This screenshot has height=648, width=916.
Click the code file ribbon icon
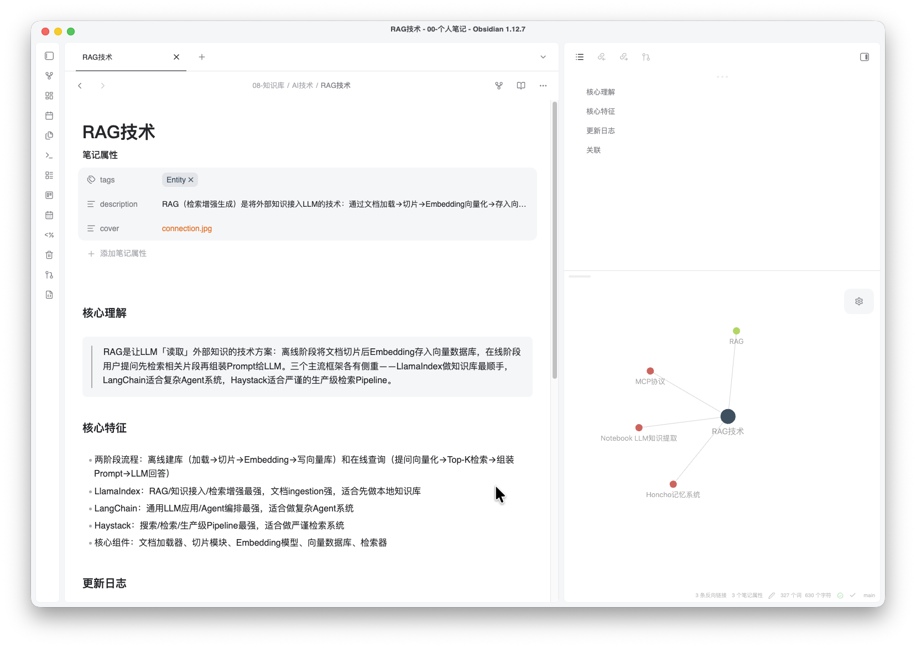(49, 295)
